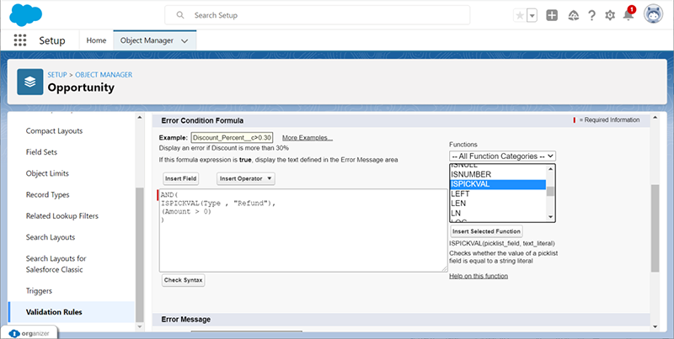
Task: Open the user profile avatar
Action: [654, 14]
